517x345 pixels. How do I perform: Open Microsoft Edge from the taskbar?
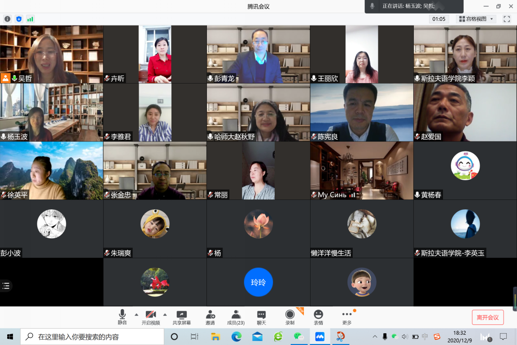coord(236,336)
